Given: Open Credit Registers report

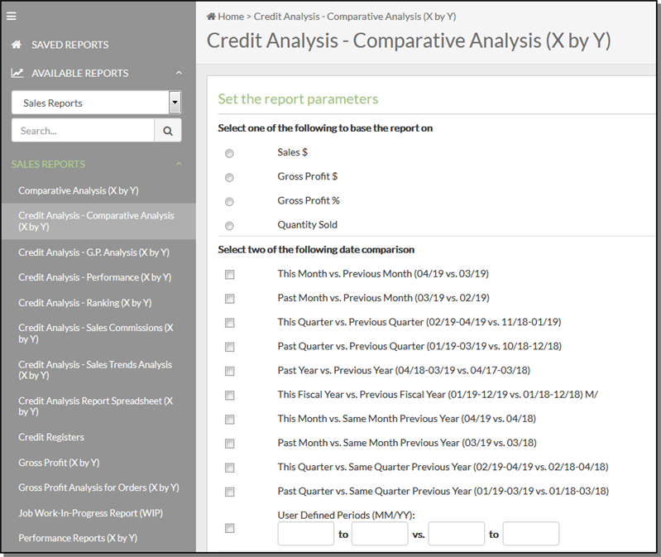Looking at the screenshot, I should [x=51, y=437].
